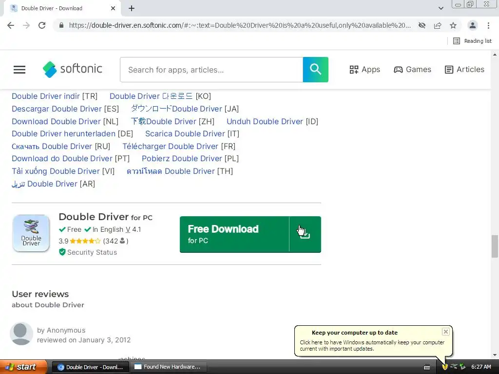The image size is (499, 374).
Task: Bookmark this page with the star icon
Action: tap(453, 25)
